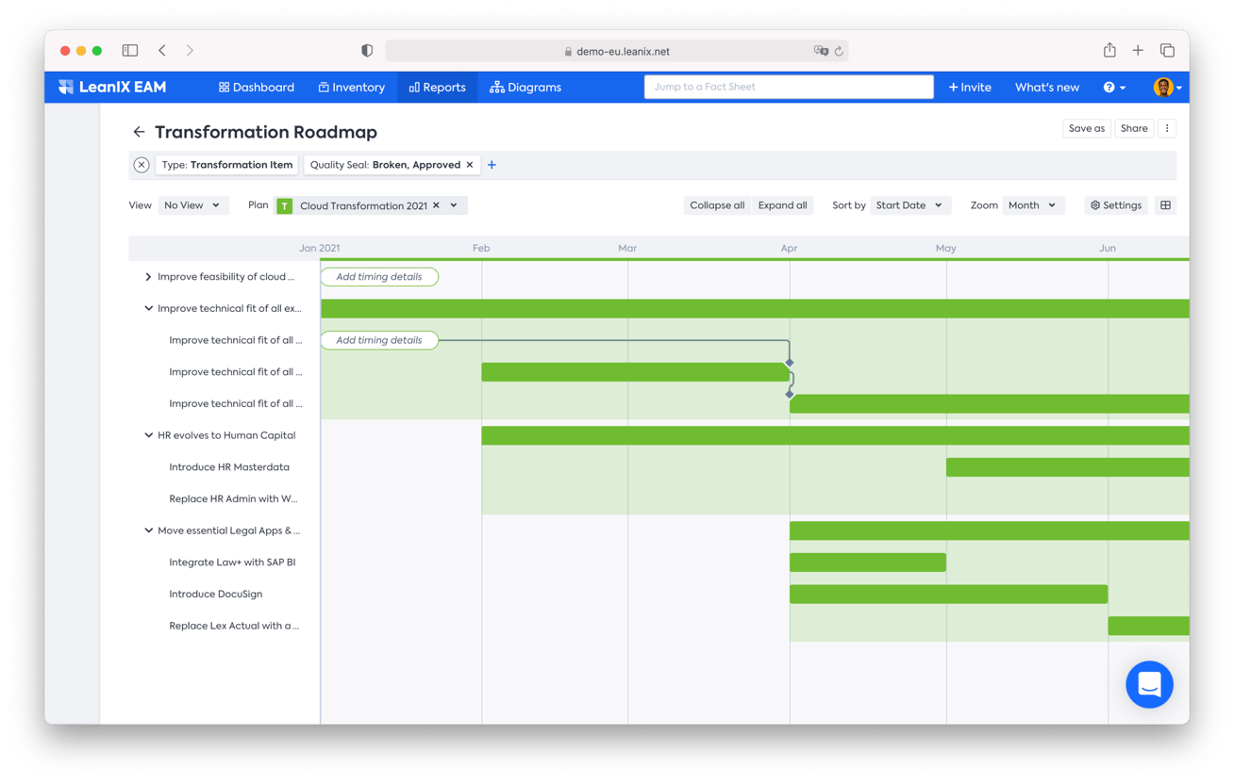Viewport: 1234px width, 783px height.
Task: Open the help question mark menu
Action: pos(1113,88)
